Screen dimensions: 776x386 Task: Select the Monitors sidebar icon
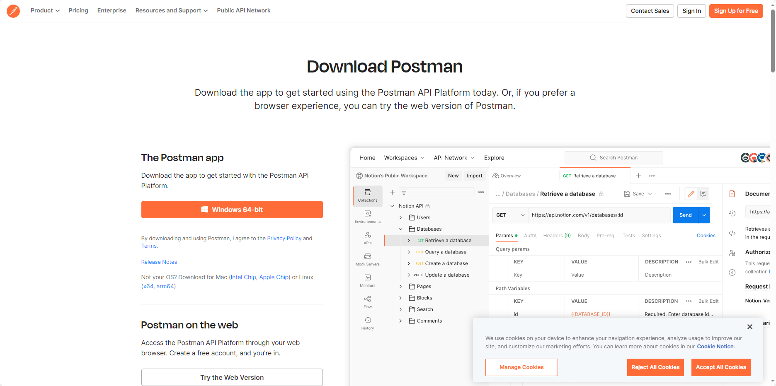click(x=368, y=280)
